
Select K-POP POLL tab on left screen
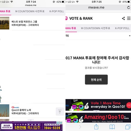56,11
